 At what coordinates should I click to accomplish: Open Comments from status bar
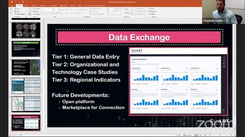188,135
